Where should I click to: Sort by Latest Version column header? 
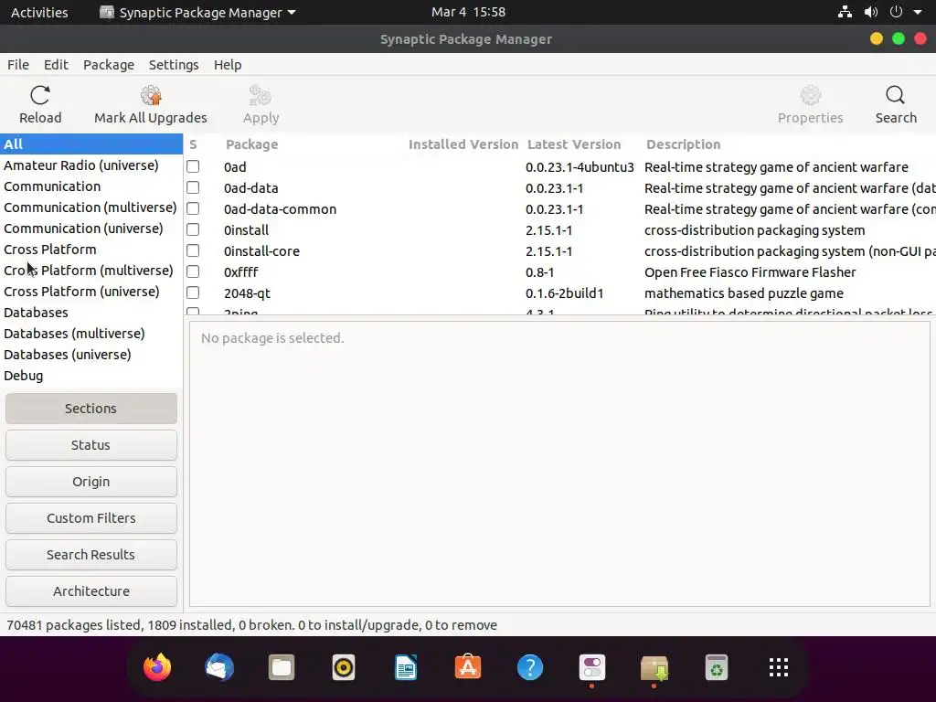[574, 144]
